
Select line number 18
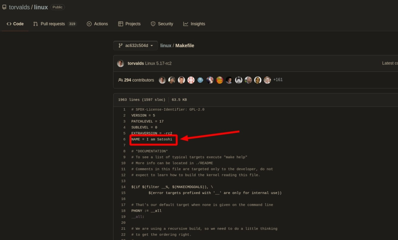pyautogui.click(x=123, y=211)
